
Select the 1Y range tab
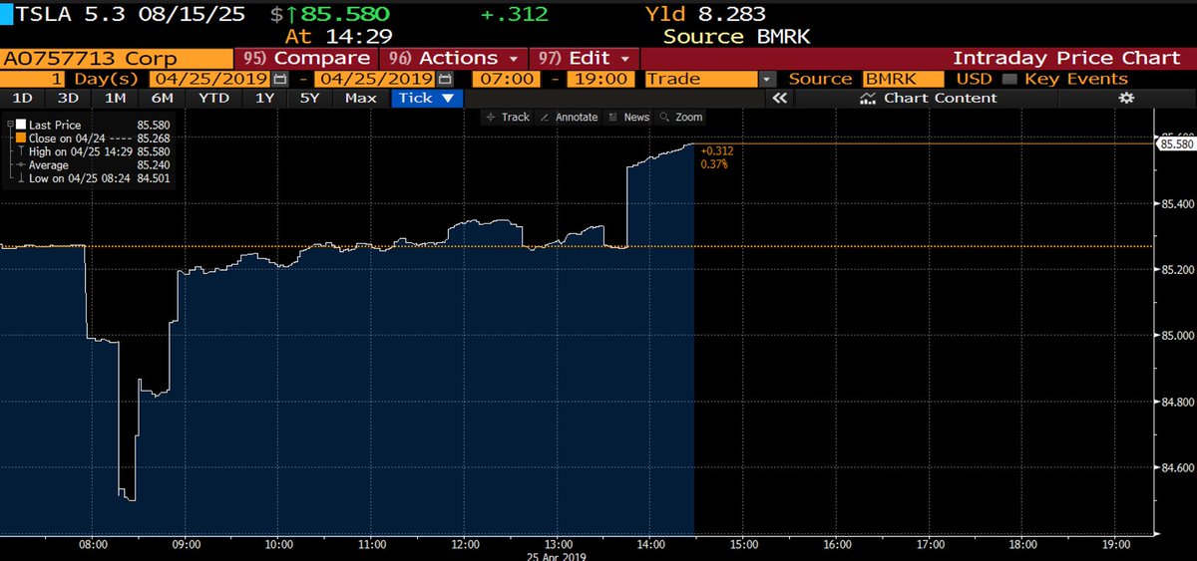click(264, 98)
